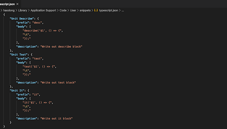Click "Write out describe block" description string
Viewport: 227px width, 129px height.
(x=61, y=46)
